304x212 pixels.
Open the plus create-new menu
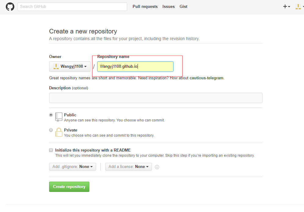click(x=287, y=7)
